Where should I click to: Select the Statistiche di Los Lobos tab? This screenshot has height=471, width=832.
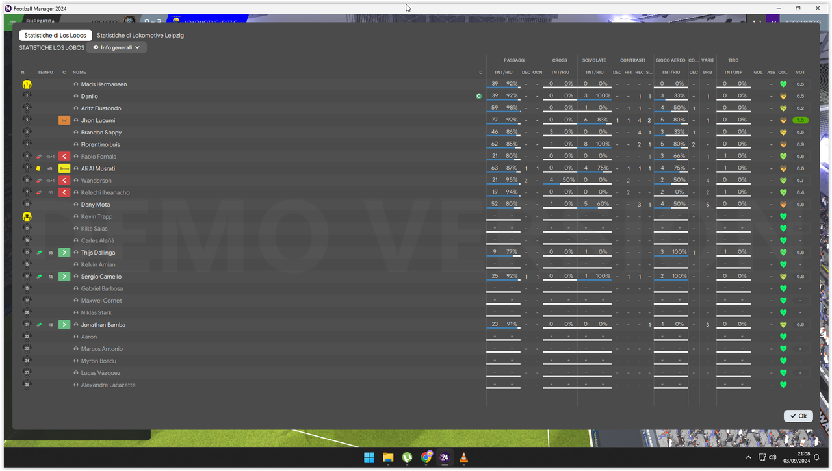pyautogui.click(x=55, y=35)
